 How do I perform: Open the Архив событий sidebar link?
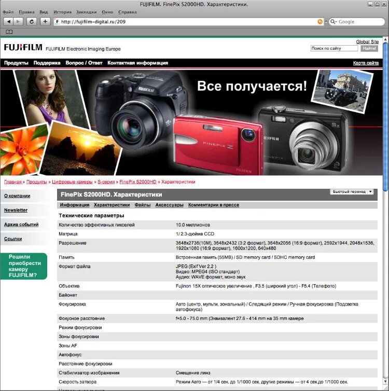[x=21, y=225]
